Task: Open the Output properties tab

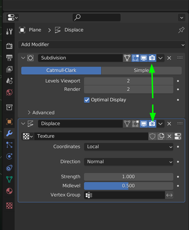Action: (x=9, y=57)
